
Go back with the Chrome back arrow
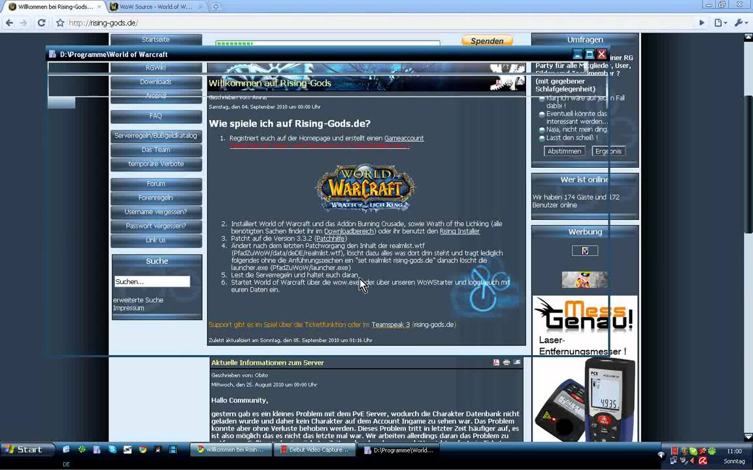9,23
